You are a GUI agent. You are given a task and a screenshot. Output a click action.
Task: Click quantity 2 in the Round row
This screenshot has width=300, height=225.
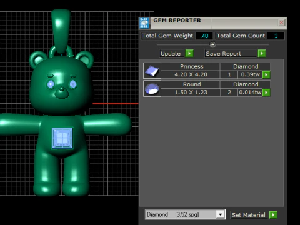pyautogui.click(x=229, y=92)
